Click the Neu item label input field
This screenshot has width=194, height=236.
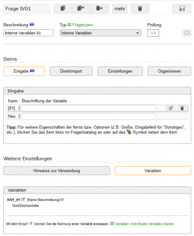[89, 116]
